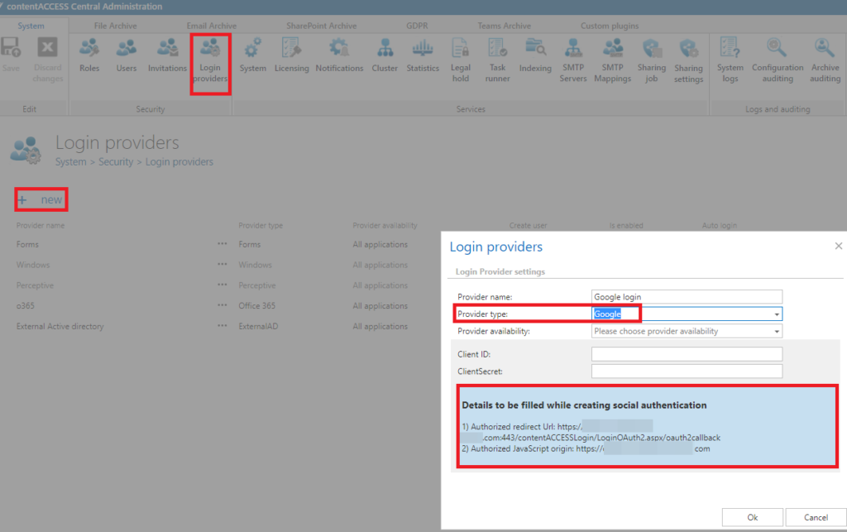Screen dimensions: 847x532
Task: Open the Users management page
Action: click(x=126, y=55)
